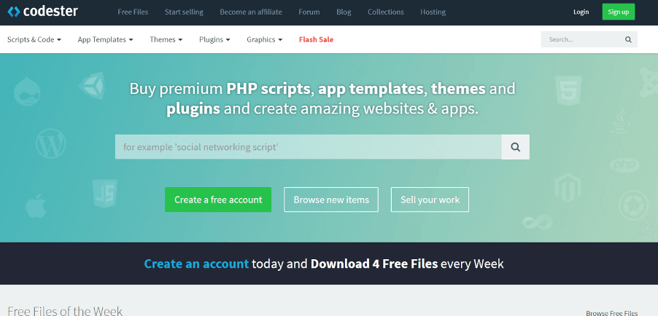Click the magnifier icon in top search box

pyautogui.click(x=628, y=39)
